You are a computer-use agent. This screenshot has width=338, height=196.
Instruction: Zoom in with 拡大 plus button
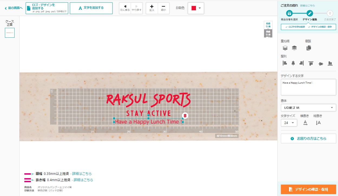coord(152,8)
